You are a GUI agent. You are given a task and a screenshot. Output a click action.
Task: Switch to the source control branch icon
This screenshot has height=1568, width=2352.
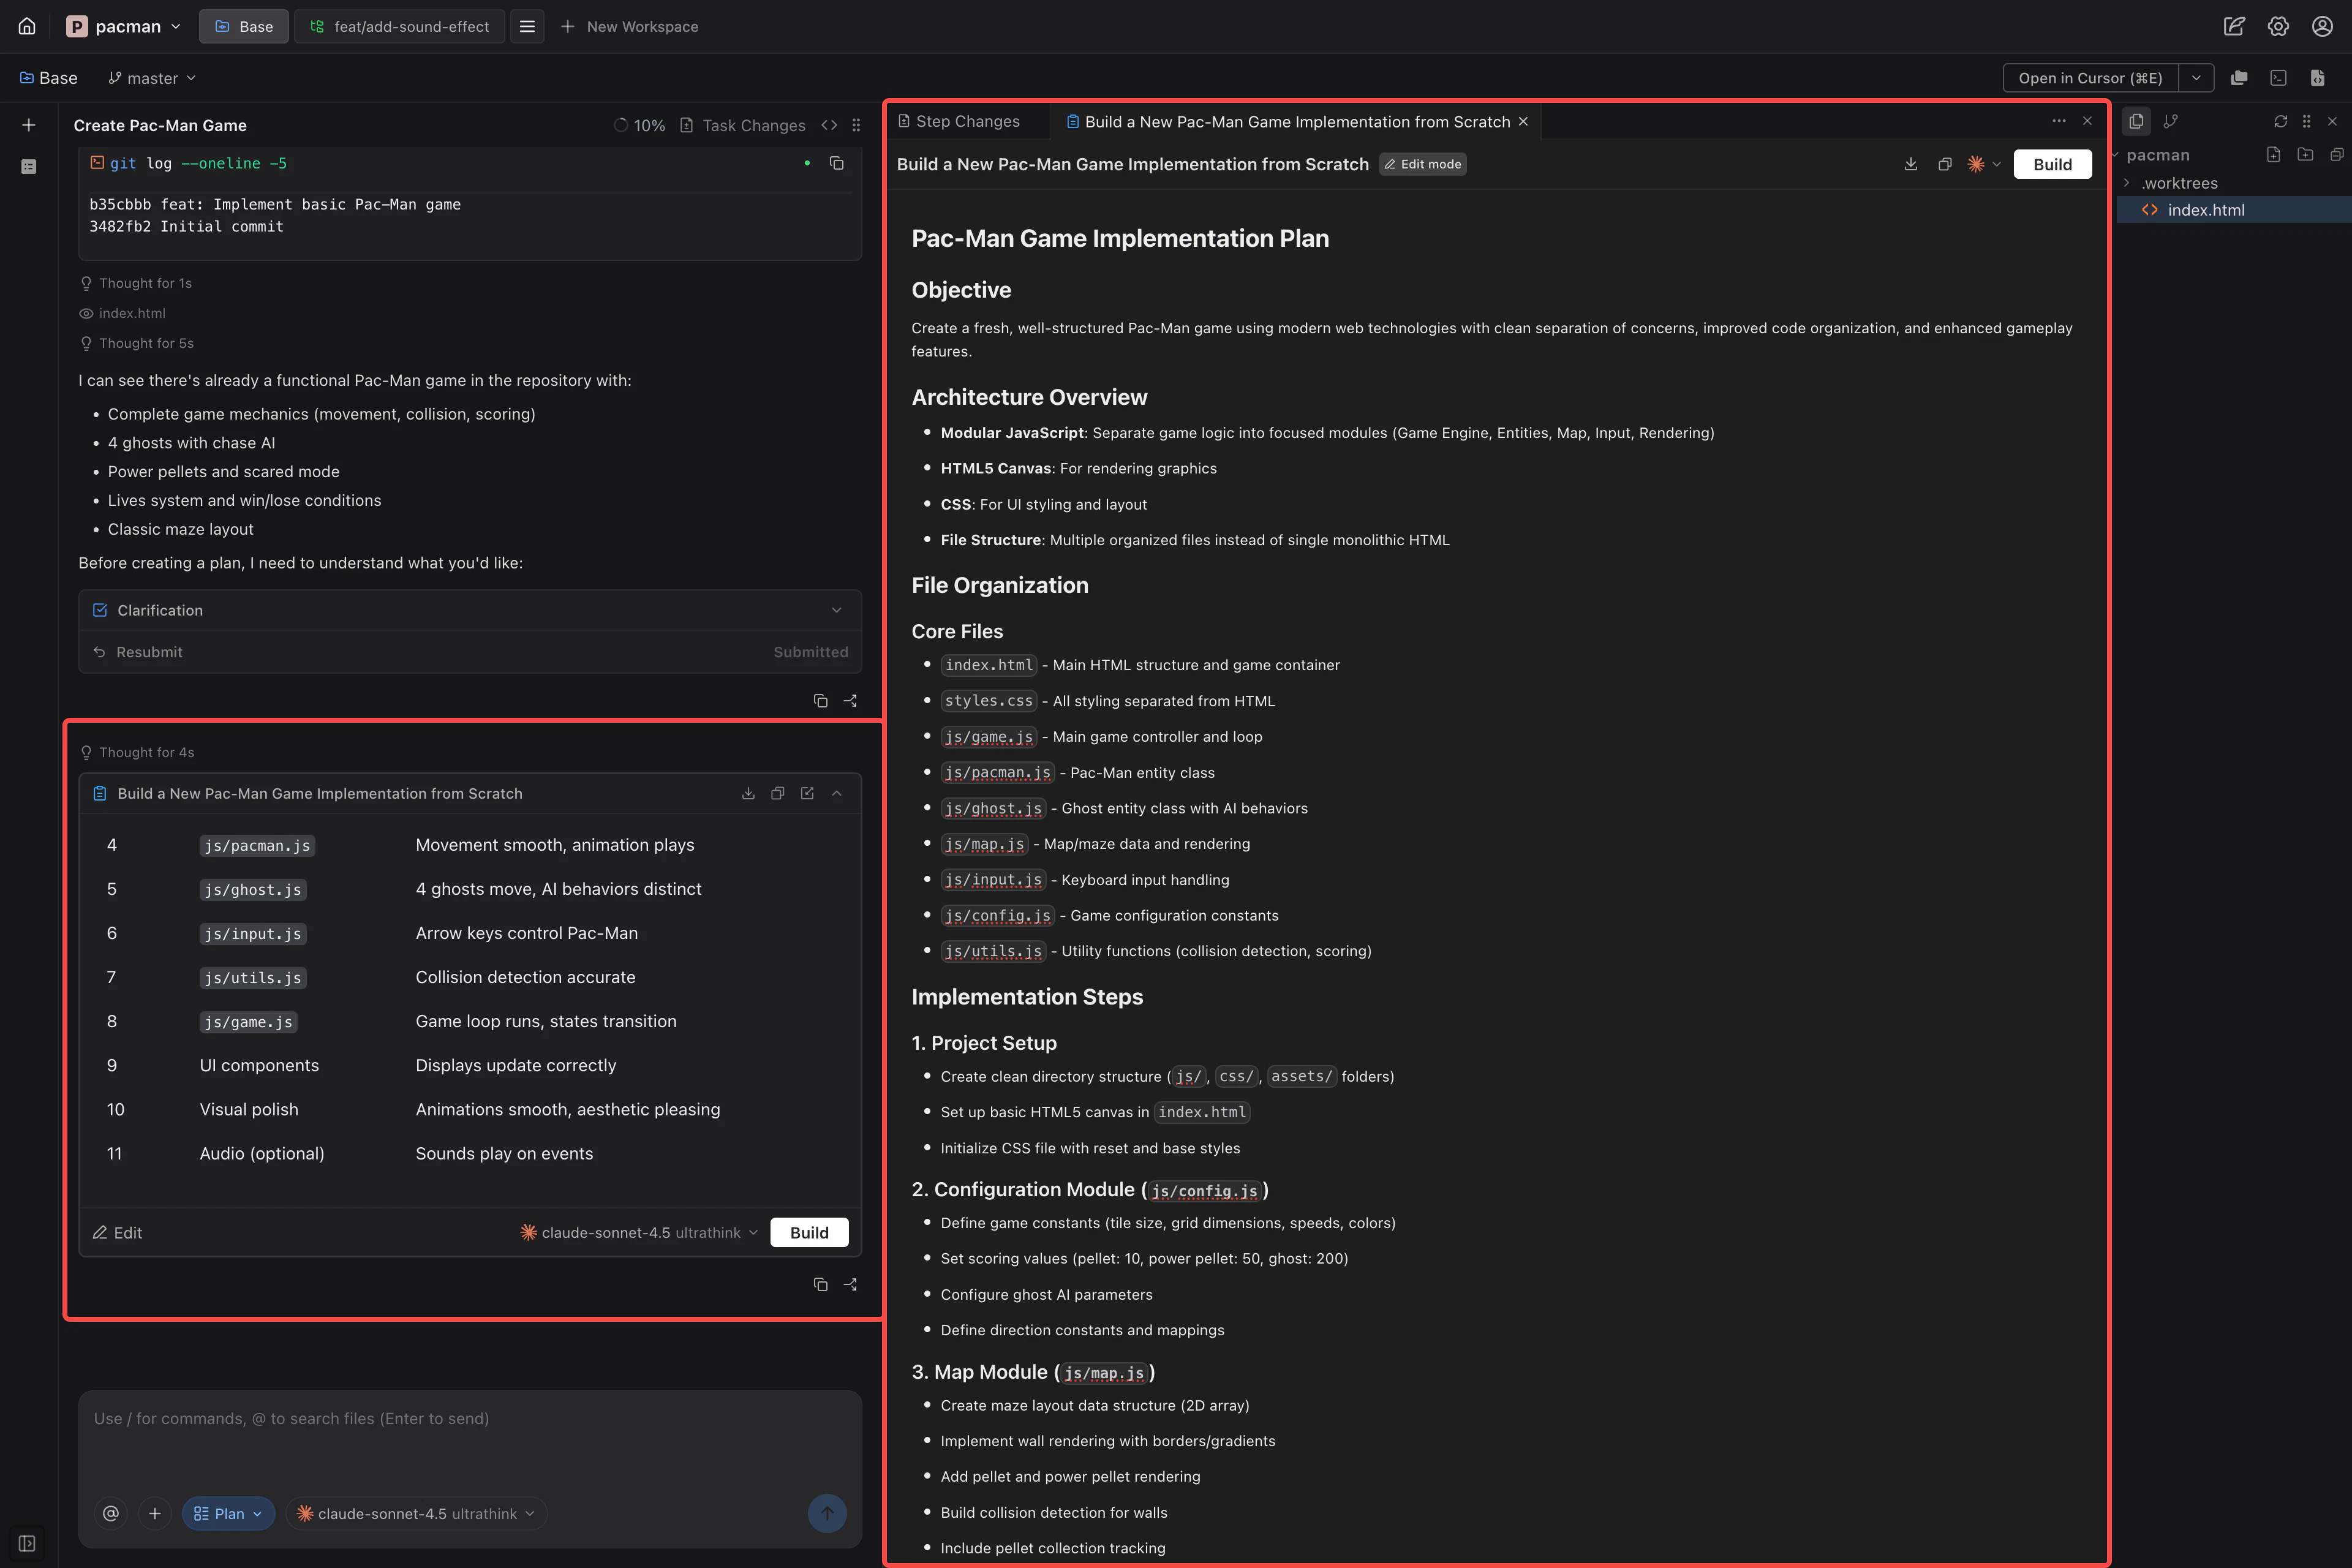[x=2170, y=121]
